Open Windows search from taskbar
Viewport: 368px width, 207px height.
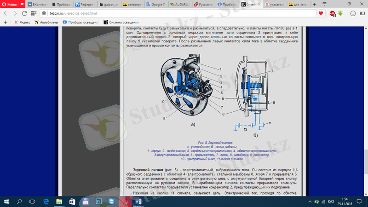19,201
